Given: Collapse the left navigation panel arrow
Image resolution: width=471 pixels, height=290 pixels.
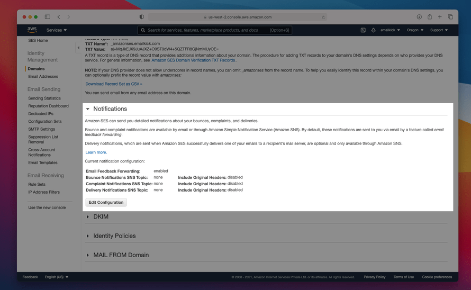Looking at the screenshot, I should coord(78,48).
